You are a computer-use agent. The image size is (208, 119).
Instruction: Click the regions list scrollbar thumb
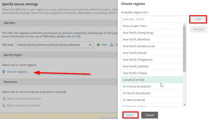pyautogui.click(x=184, y=49)
